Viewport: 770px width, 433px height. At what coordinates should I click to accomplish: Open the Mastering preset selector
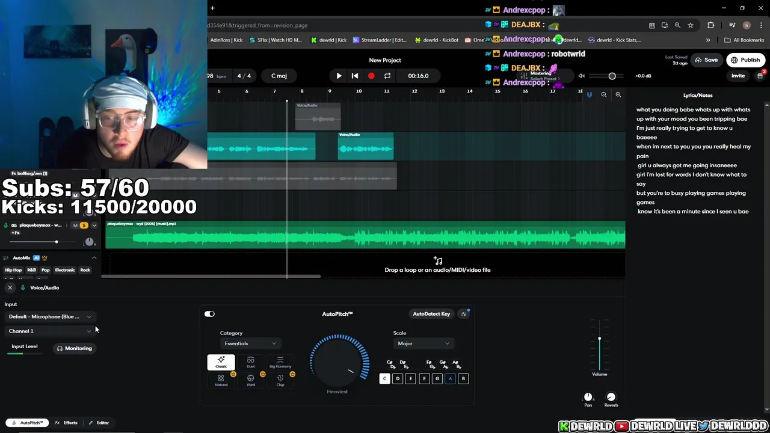(544, 76)
